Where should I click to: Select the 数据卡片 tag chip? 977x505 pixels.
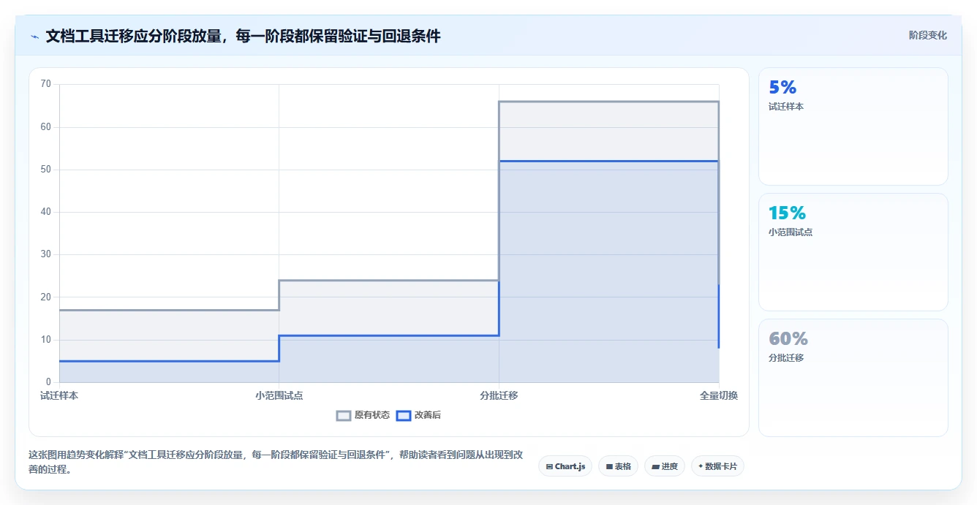tap(717, 466)
